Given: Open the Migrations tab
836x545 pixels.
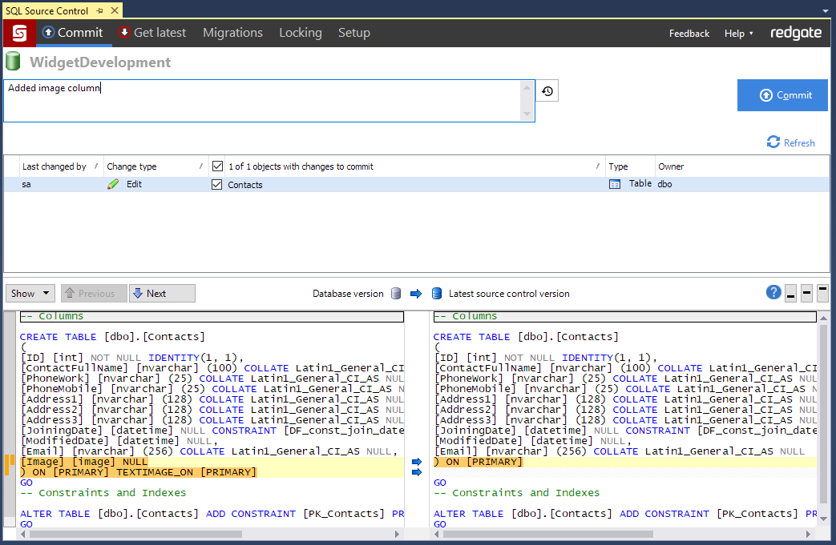Looking at the screenshot, I should point(232,33).
